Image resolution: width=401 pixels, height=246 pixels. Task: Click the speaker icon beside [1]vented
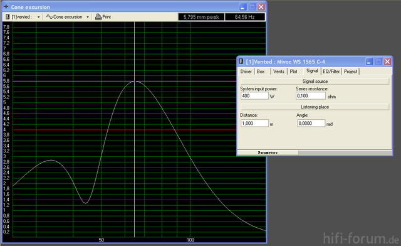[x=8, y=17]
